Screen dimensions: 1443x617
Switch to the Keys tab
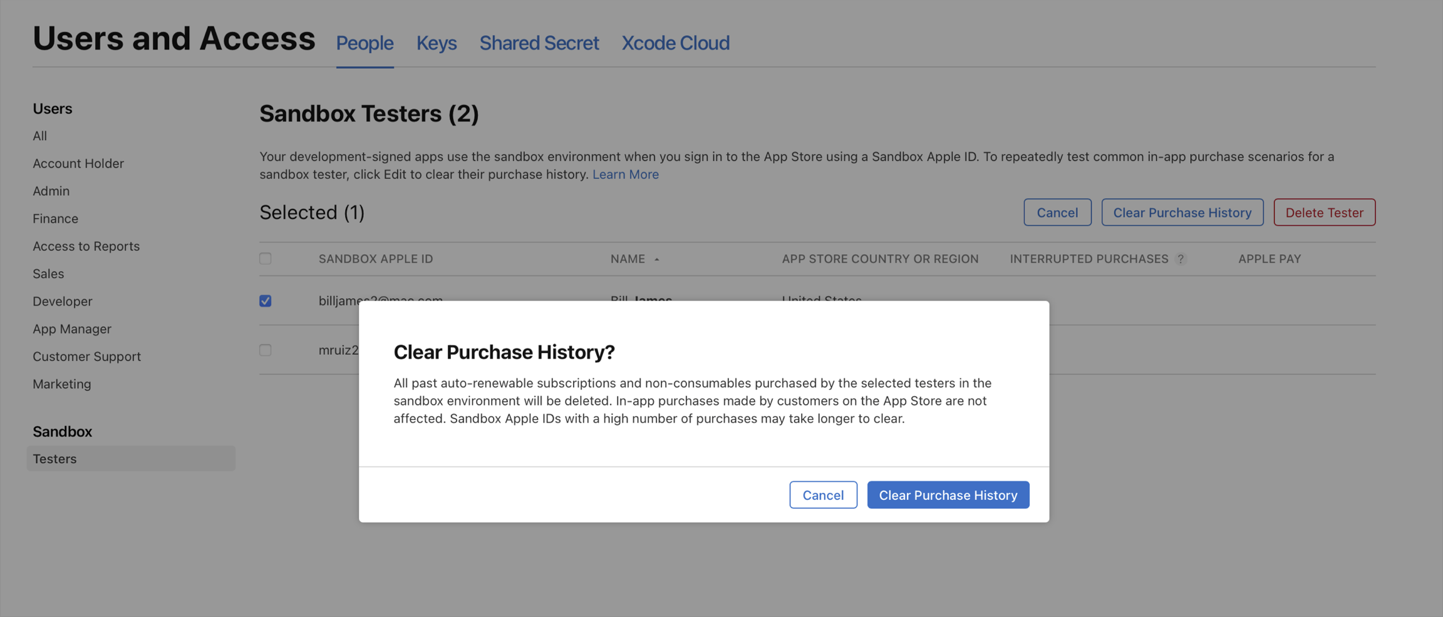pos(436,43)
